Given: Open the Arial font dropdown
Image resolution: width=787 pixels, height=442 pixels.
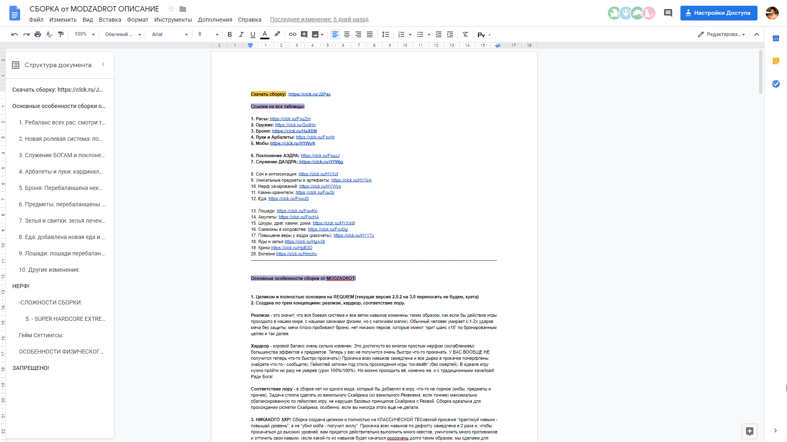Looking at the screenshot, I should (169, 34).
